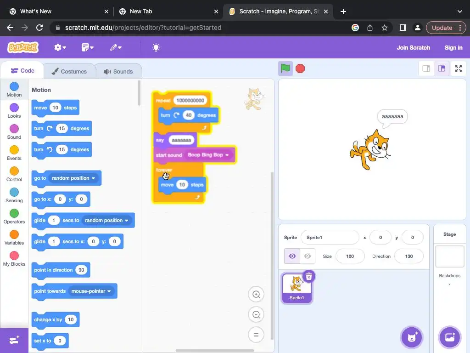Hide the sprite with crossed-eye icon
This screenshot has height=353, width=470.
click(x=308, y=256)
